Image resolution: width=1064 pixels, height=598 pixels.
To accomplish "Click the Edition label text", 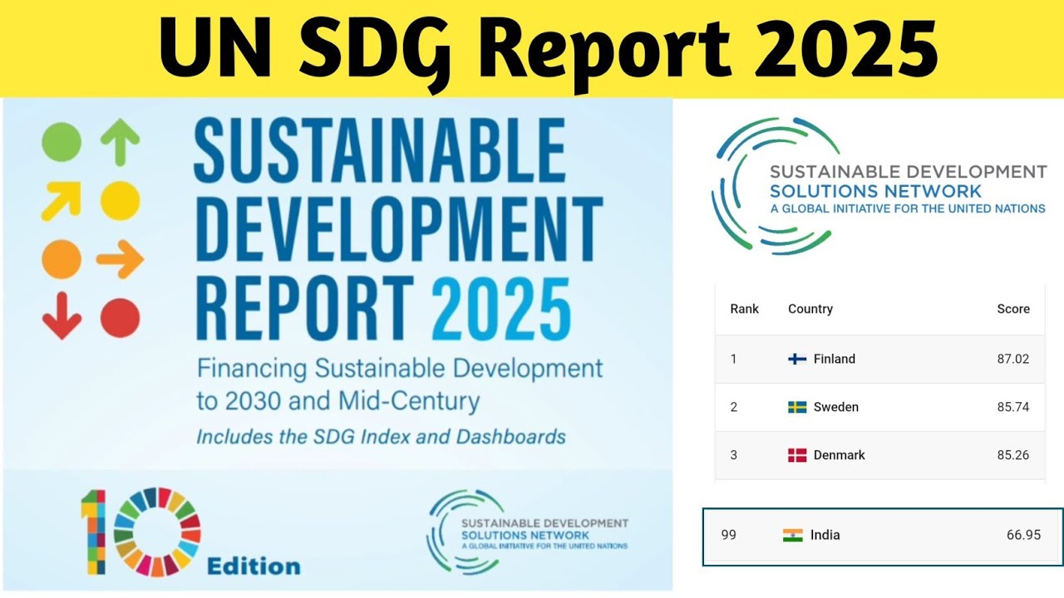I will (254, 567).
